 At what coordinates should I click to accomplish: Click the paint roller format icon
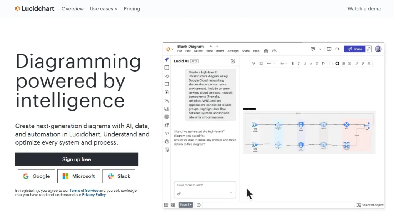[254, 64]
